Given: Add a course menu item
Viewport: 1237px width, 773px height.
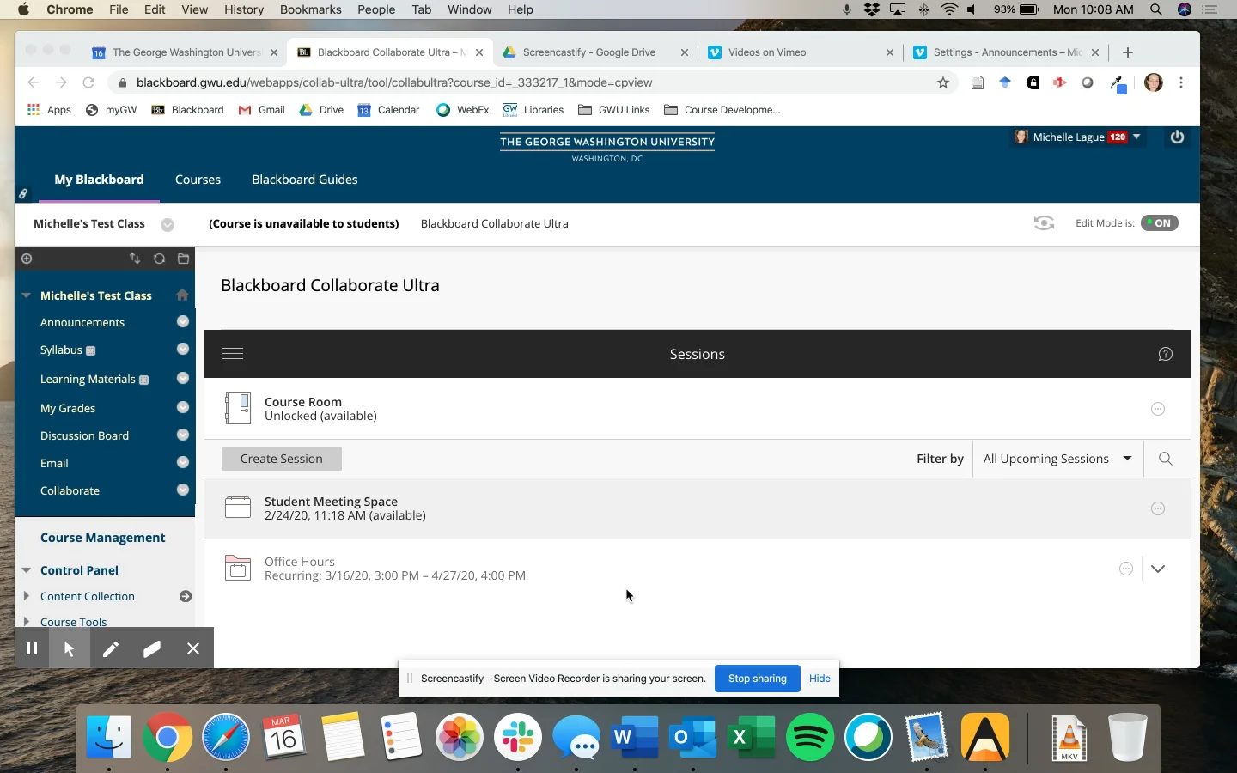Looking at the screenshot, I should tap(27, 259).
